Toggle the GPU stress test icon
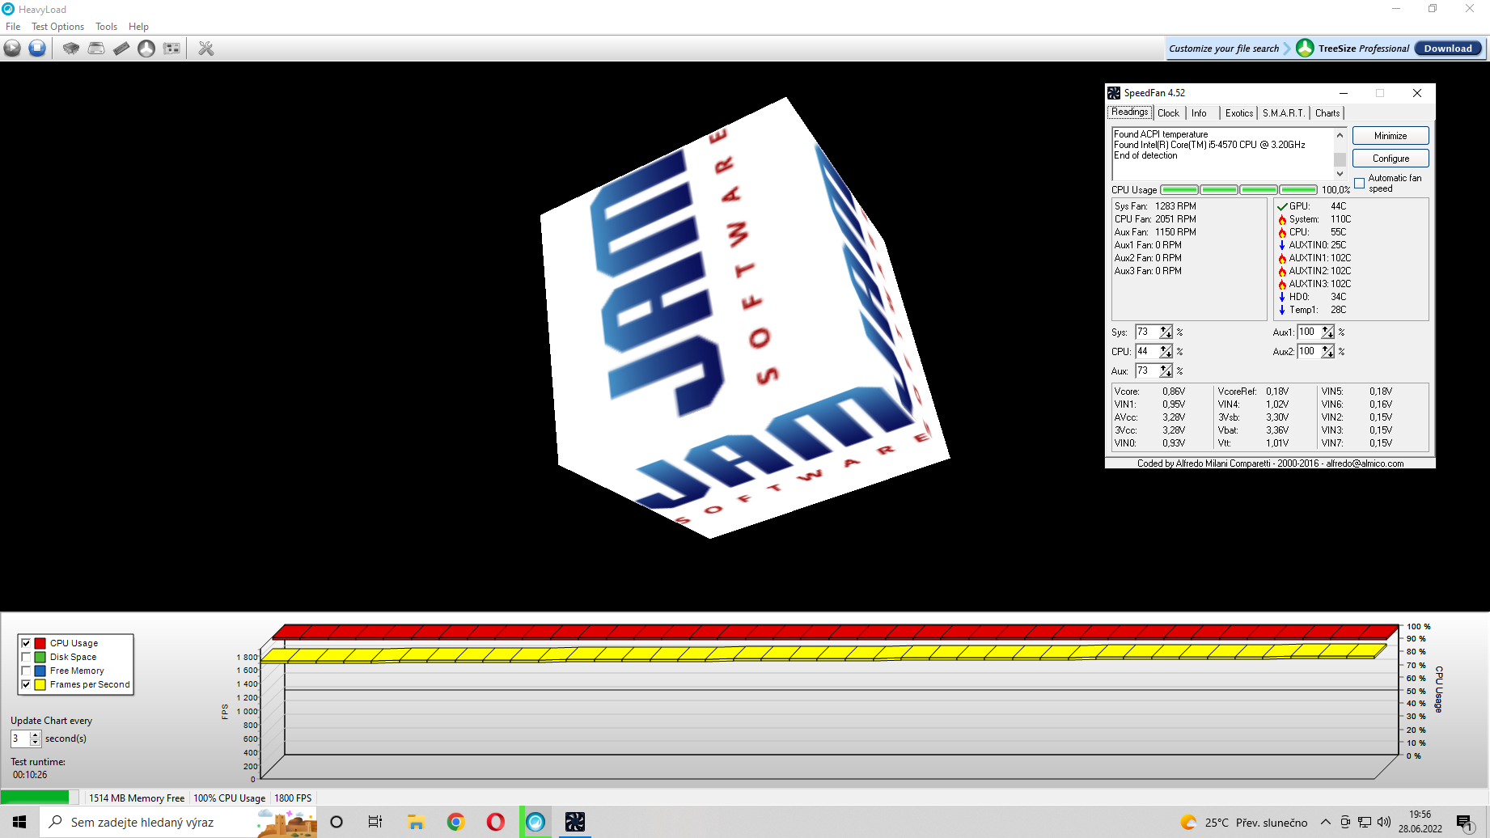The width and height of the screenshot is (1490, 838). [171, 49]
